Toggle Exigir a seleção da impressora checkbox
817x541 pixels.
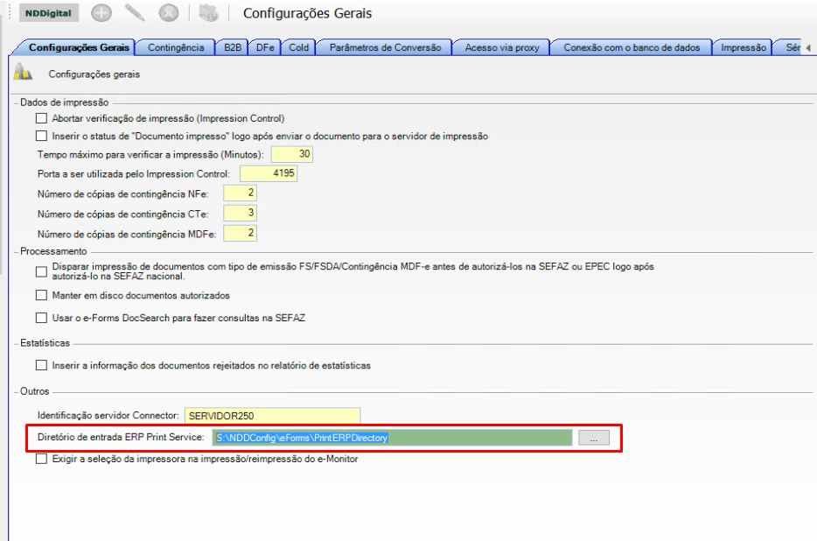point(41,459)
